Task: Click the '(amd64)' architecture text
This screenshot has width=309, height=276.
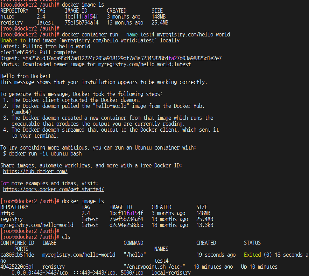Action: pyautogui.click(x=21, y=112)
